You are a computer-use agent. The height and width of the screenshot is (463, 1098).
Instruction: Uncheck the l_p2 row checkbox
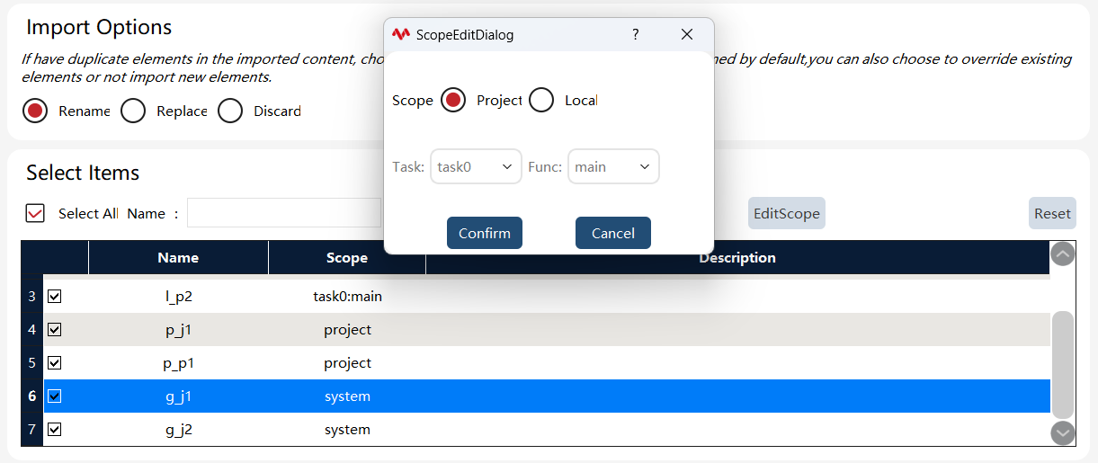coord(54,296)
